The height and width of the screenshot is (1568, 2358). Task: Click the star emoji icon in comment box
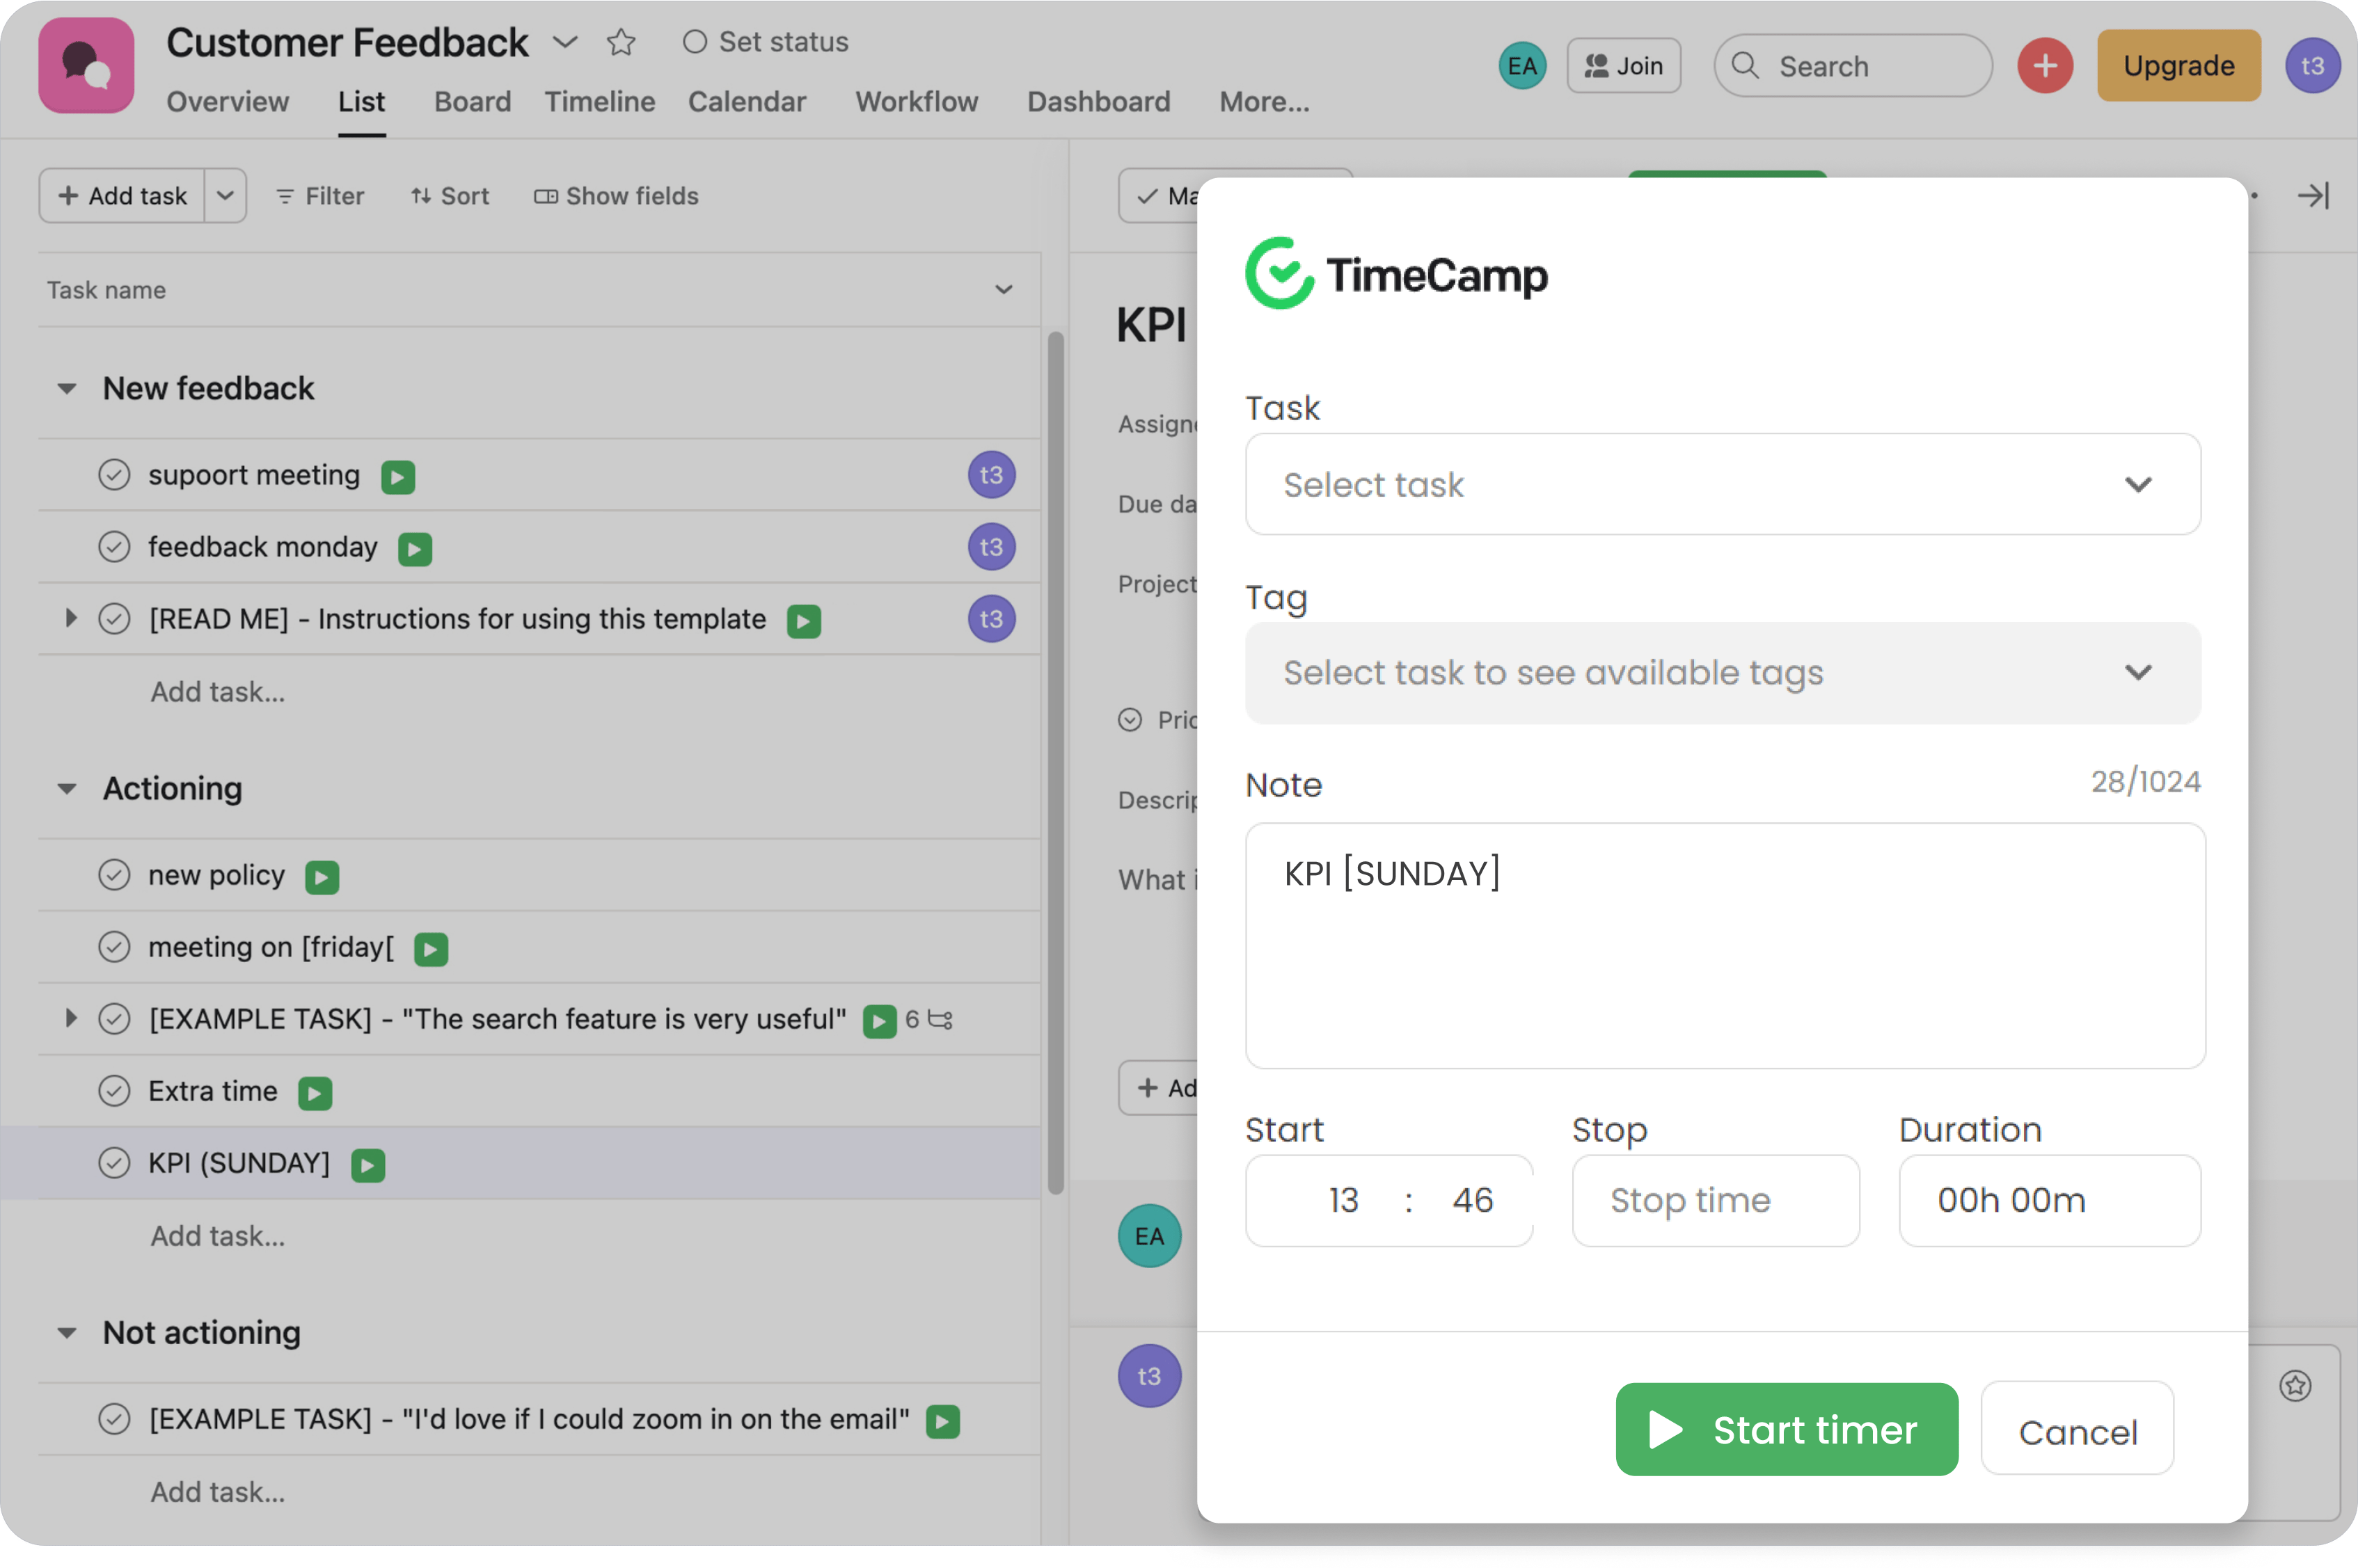click(x=2295, y=1385)
